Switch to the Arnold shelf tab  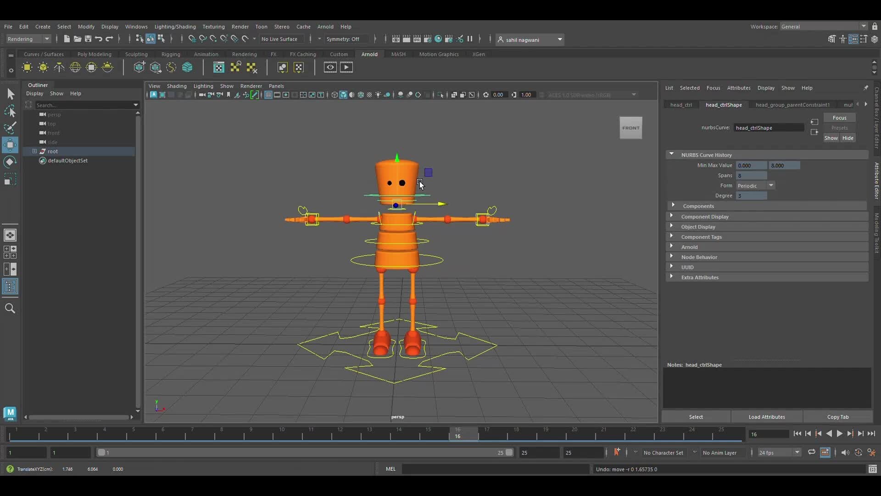coord(369,54)
